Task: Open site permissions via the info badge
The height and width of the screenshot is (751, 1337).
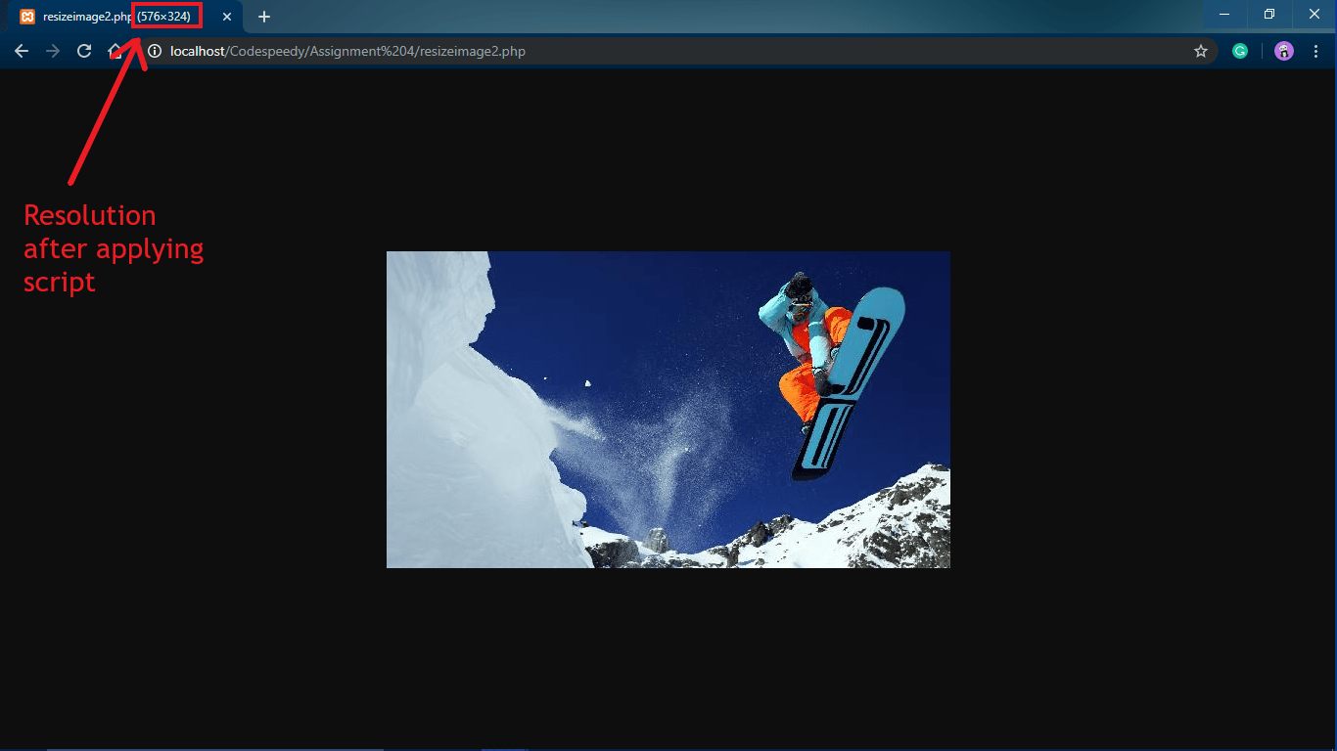Action: coord(154,51)
